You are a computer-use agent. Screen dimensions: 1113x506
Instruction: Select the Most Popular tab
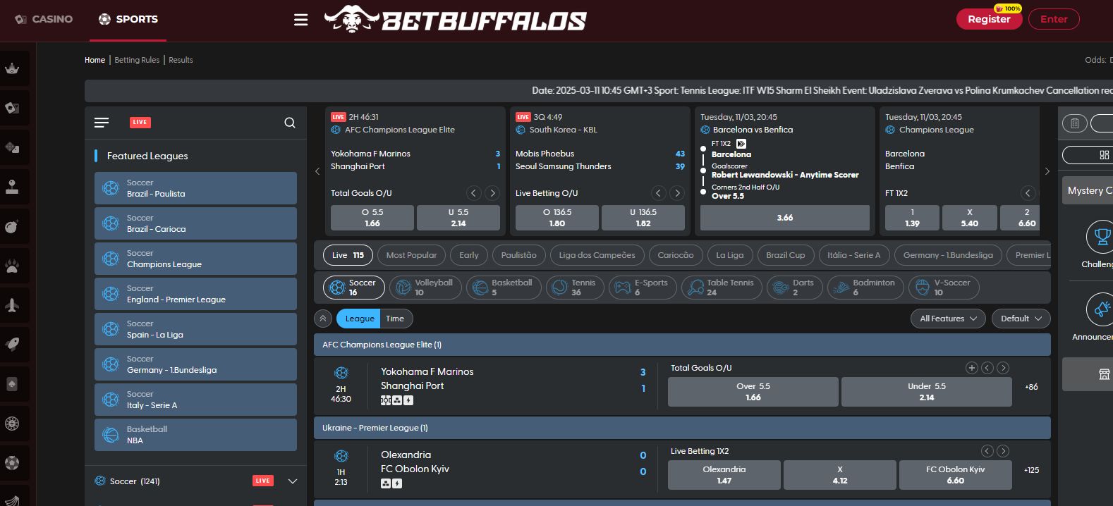pos(411,255)
